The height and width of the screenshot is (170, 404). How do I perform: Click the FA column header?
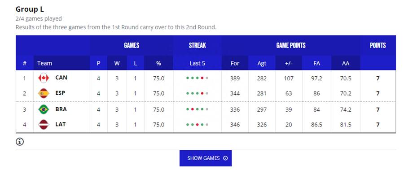pos(316,63)
